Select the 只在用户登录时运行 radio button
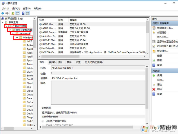Image resolution: width=178 pixels, height=134 pixels. pos(43,121)
